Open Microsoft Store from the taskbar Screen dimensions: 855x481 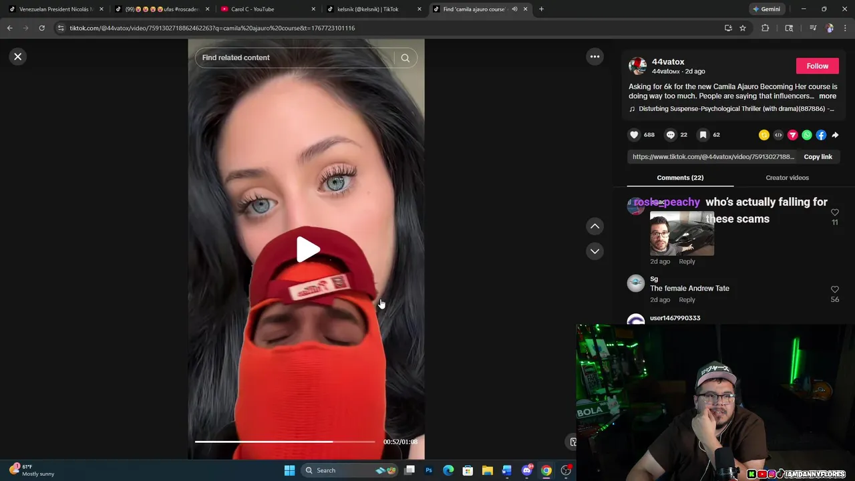[468, 470]
